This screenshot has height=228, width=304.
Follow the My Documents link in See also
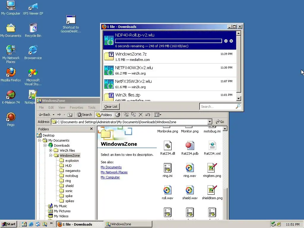click(x=111, y=167)
